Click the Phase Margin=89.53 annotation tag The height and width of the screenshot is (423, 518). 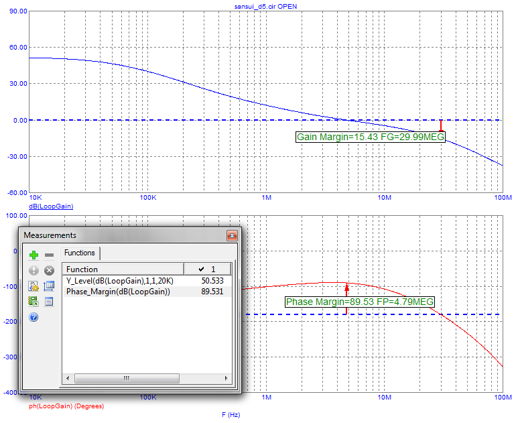pos(360,302)
